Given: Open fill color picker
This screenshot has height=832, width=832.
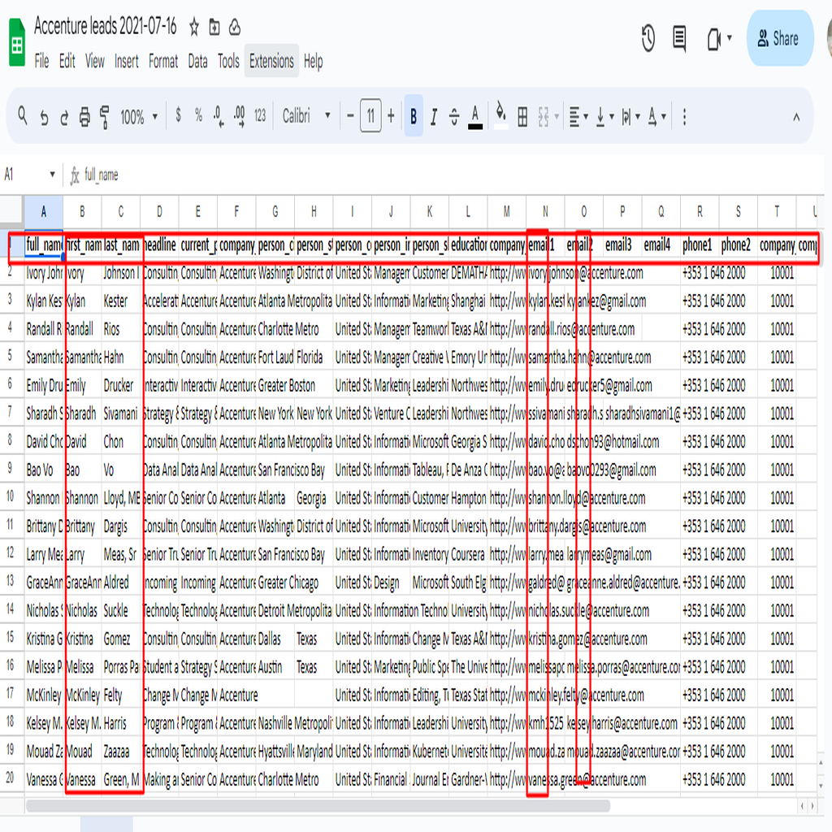Looking at the screenshot, I should 500,115.
